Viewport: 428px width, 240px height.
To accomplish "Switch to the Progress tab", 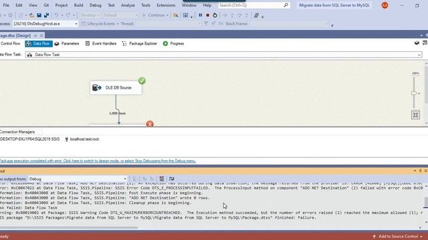I will coord(173,43).
